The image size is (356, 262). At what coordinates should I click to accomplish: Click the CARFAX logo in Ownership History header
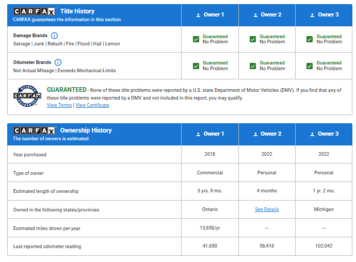pyautogui.click(x=35, y=130)
